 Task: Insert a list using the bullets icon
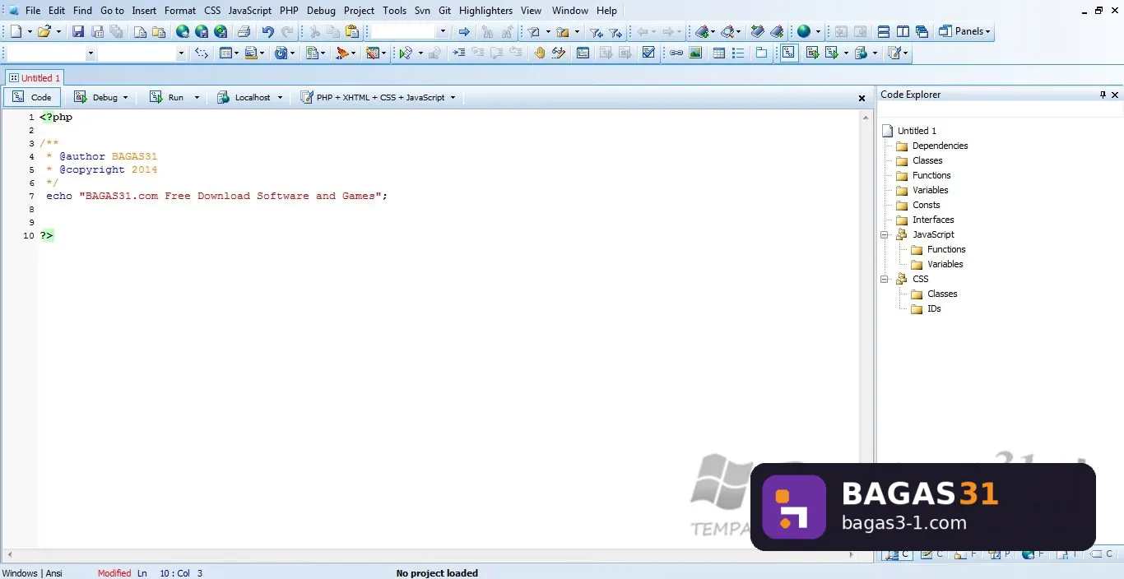tap(738, 53)
